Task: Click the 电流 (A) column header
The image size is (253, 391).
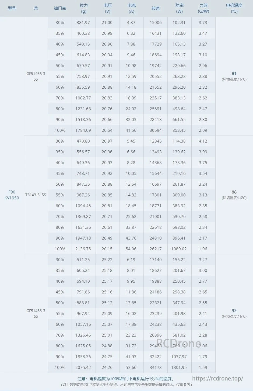Action: [x=131, y=8]
